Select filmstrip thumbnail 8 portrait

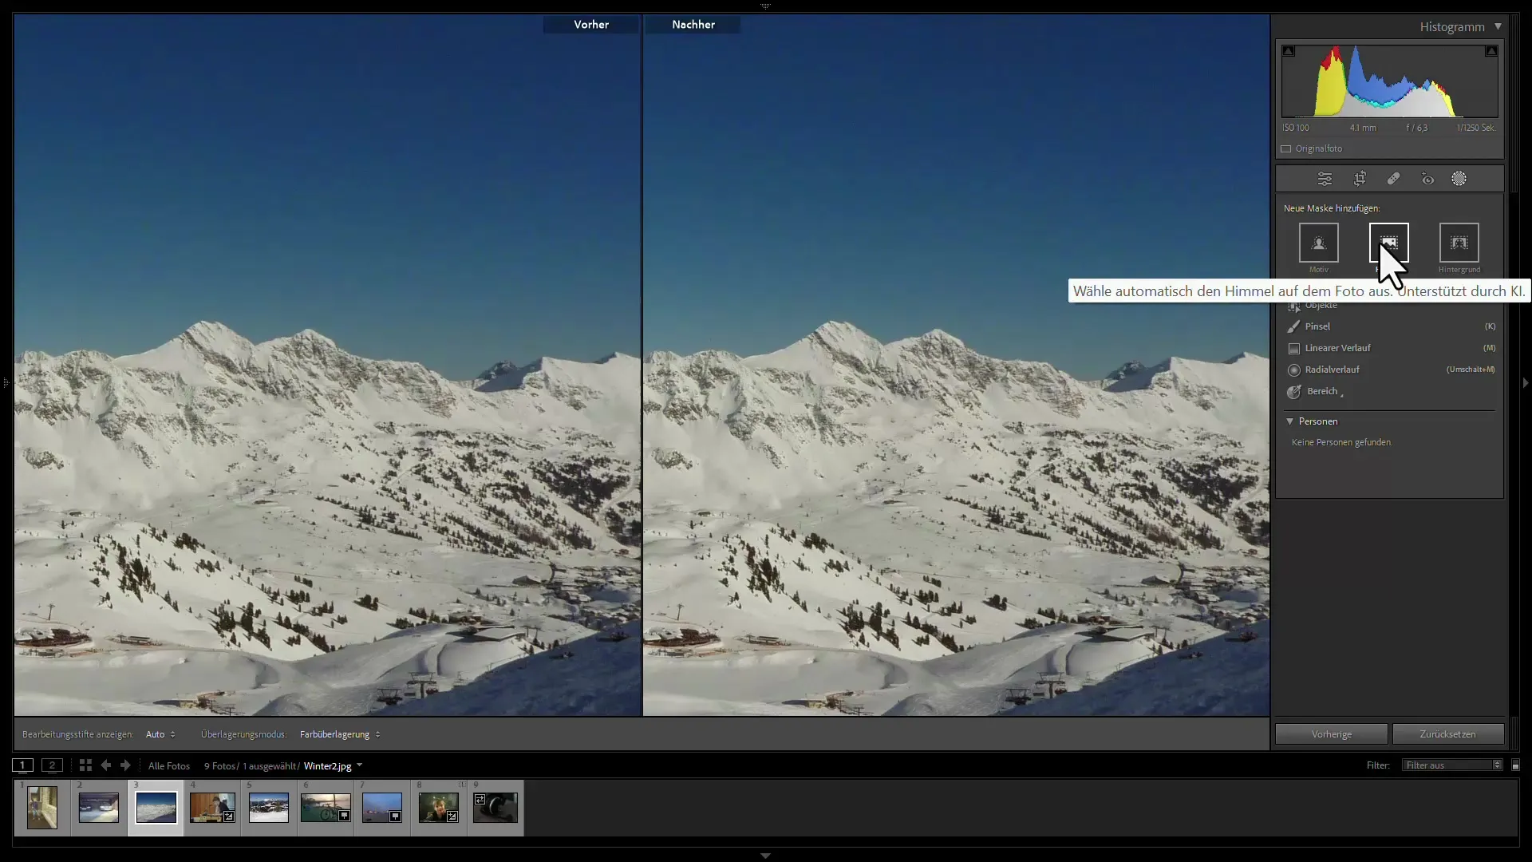click(439, 808)
